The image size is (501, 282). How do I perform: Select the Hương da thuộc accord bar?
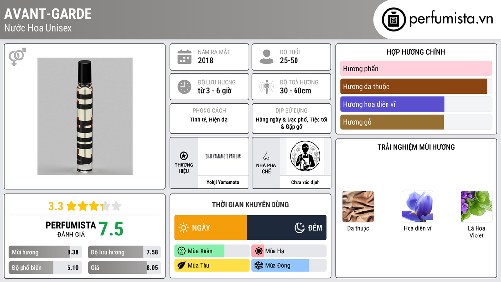416,86
